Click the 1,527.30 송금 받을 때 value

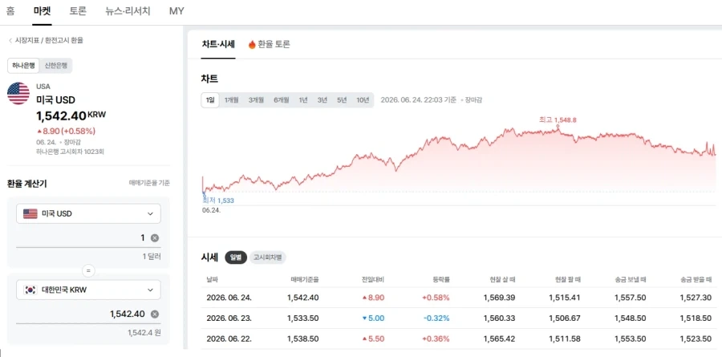pyautogui.click(x=696, y=298)
